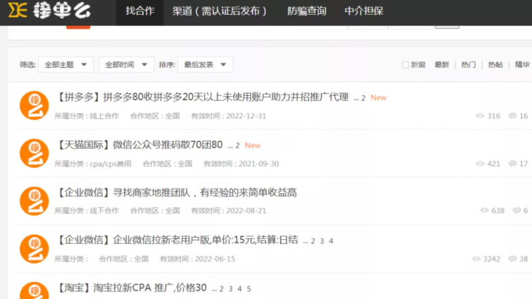Image resolution: width=532 pixels, height=299 pixels.
Task: Click comment bubble icon showing 6
Action: pos(516,211)
